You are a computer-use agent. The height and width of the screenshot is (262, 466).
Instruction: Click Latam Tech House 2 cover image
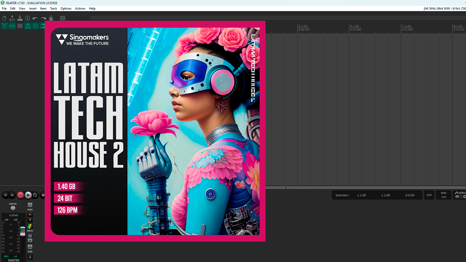click(155, 131)
